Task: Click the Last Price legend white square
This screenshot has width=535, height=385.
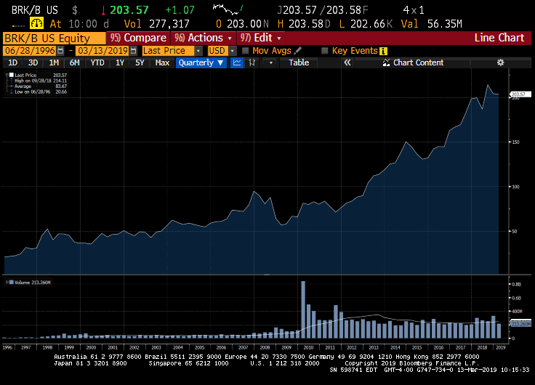Action: pyautogui.click(x=11, y=75)
